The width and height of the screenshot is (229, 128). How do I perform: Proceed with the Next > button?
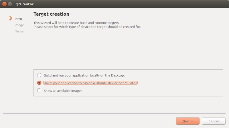(187, 121)
